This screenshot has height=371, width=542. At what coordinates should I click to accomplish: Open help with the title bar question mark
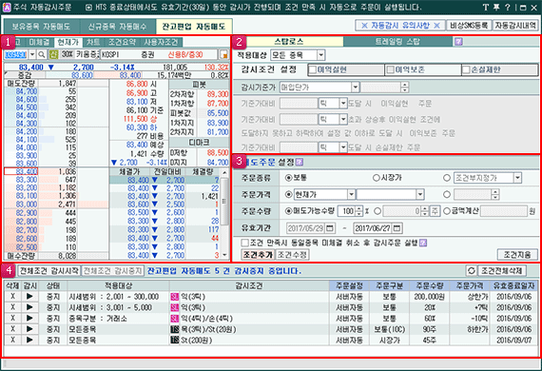(x=508, y=7)
